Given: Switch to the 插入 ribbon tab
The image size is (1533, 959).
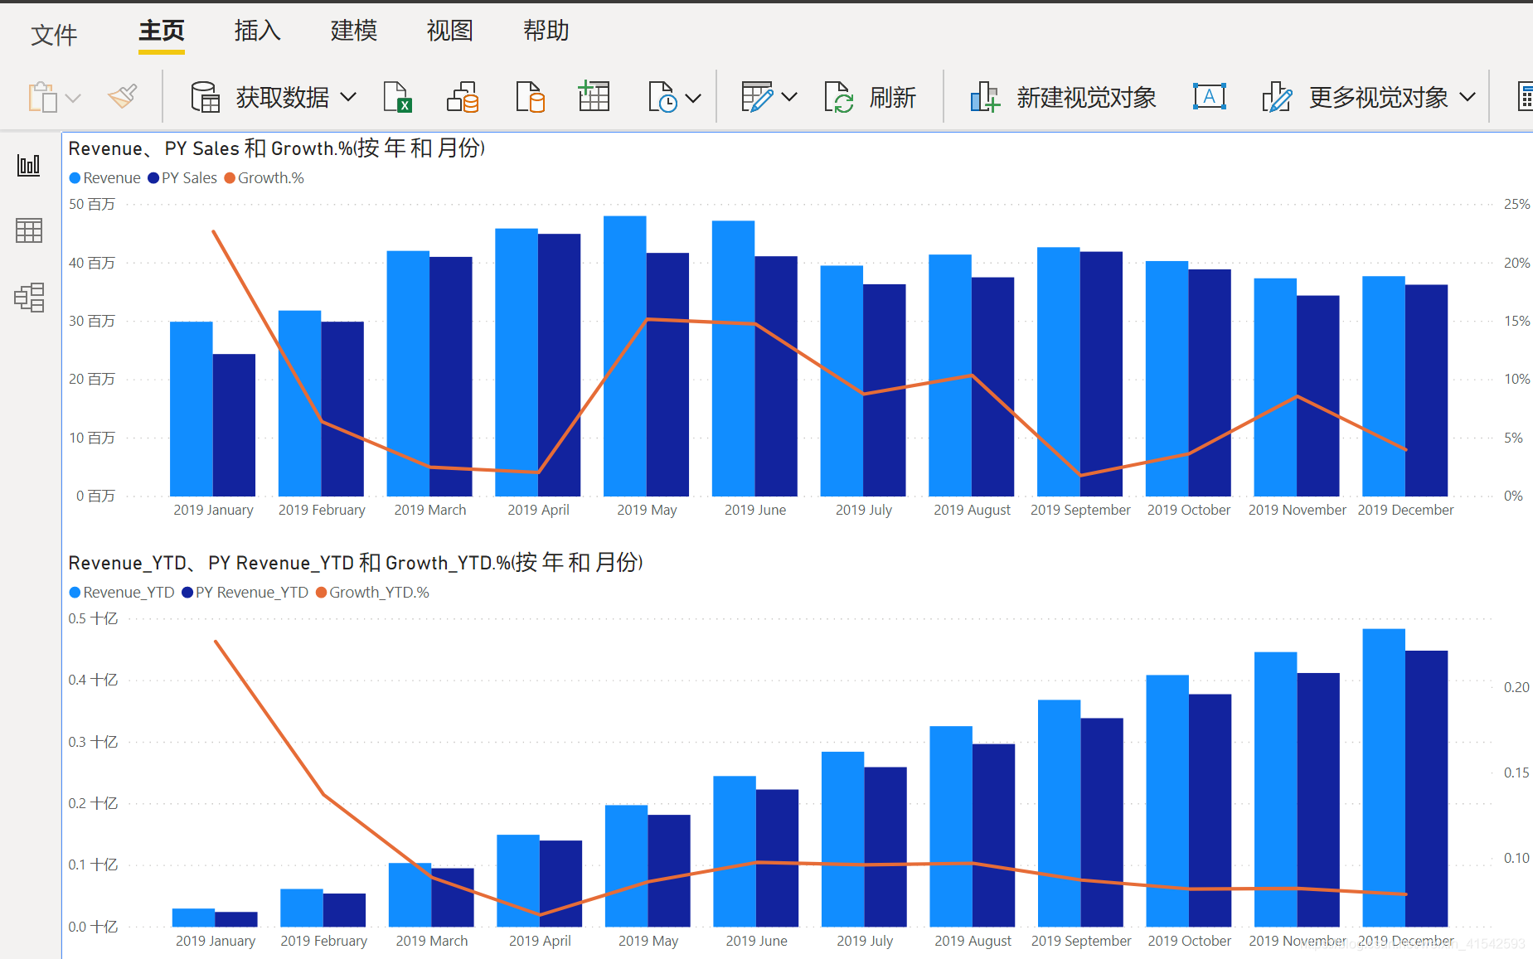Looking at the screenshot, I should coord(256,30).
